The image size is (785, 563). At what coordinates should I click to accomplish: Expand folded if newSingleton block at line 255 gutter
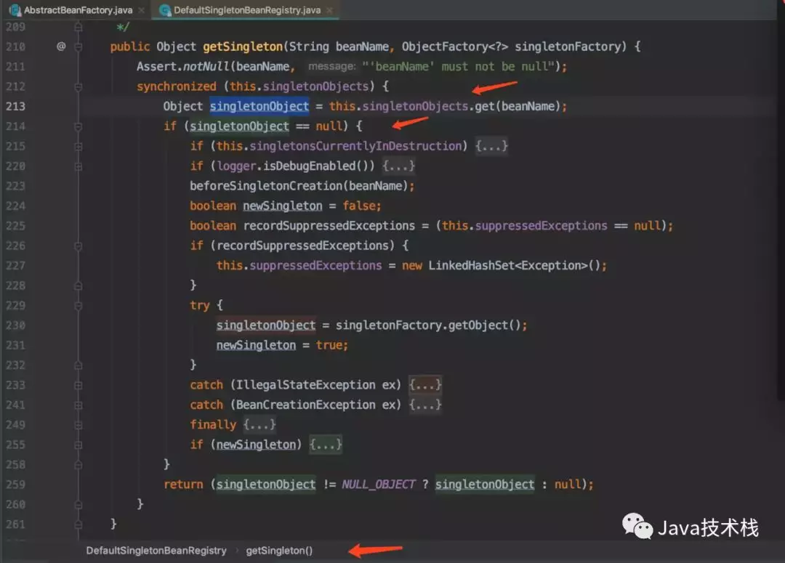[78, 445]
